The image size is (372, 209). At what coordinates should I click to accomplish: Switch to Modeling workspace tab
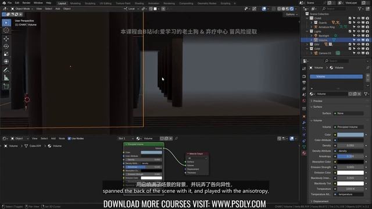pyautogui.click(x=76, y=3)
